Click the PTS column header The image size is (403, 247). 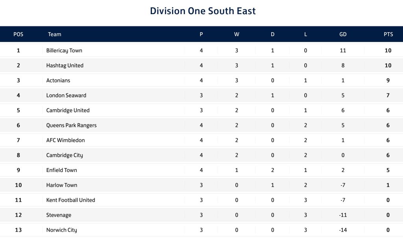(x=388, y=34)
